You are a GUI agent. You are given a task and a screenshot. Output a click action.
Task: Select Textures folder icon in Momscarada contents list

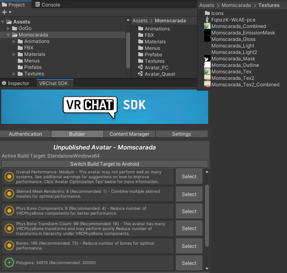click(141, 61)
